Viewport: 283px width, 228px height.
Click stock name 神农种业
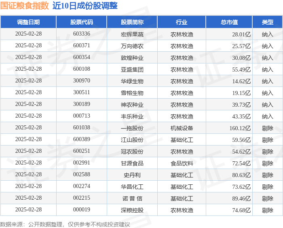pyautogui.click(x=132, y=105)
